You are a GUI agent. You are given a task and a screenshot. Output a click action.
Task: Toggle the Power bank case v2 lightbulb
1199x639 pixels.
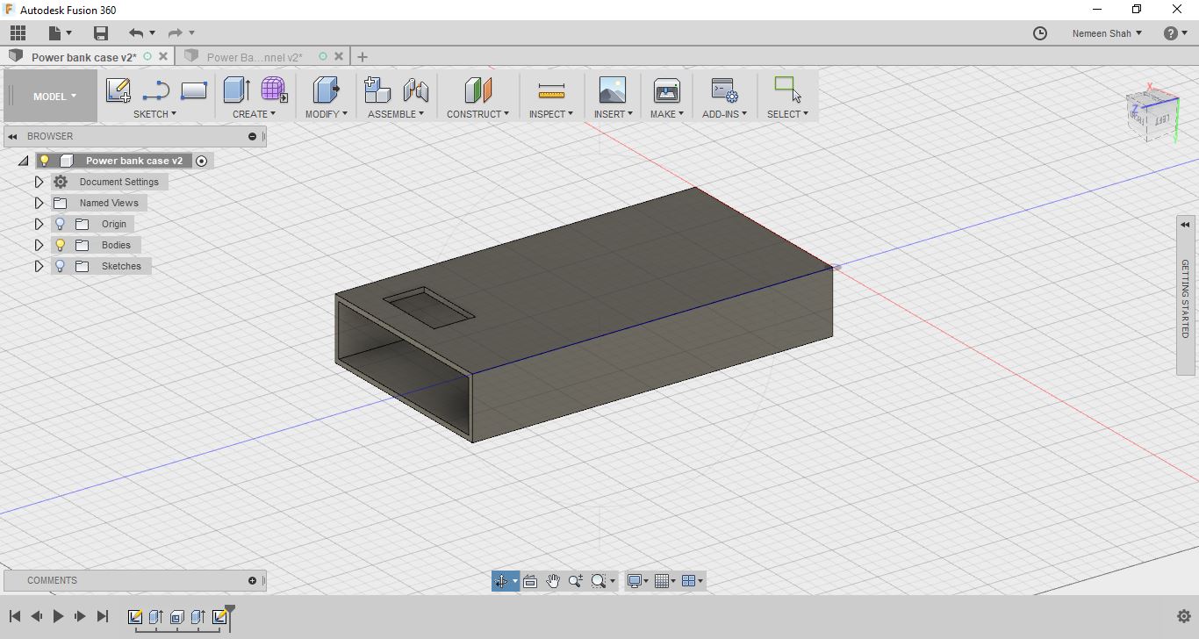[45, 161]
